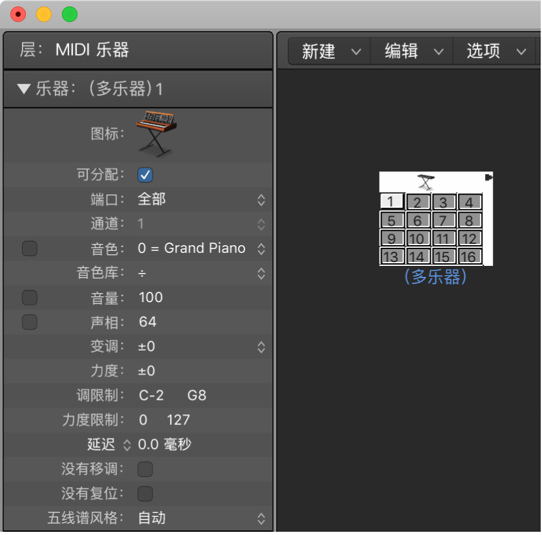542x535 pixels.
Task: Collapse the 乐器 disclosure triangle
Action: 24,89
